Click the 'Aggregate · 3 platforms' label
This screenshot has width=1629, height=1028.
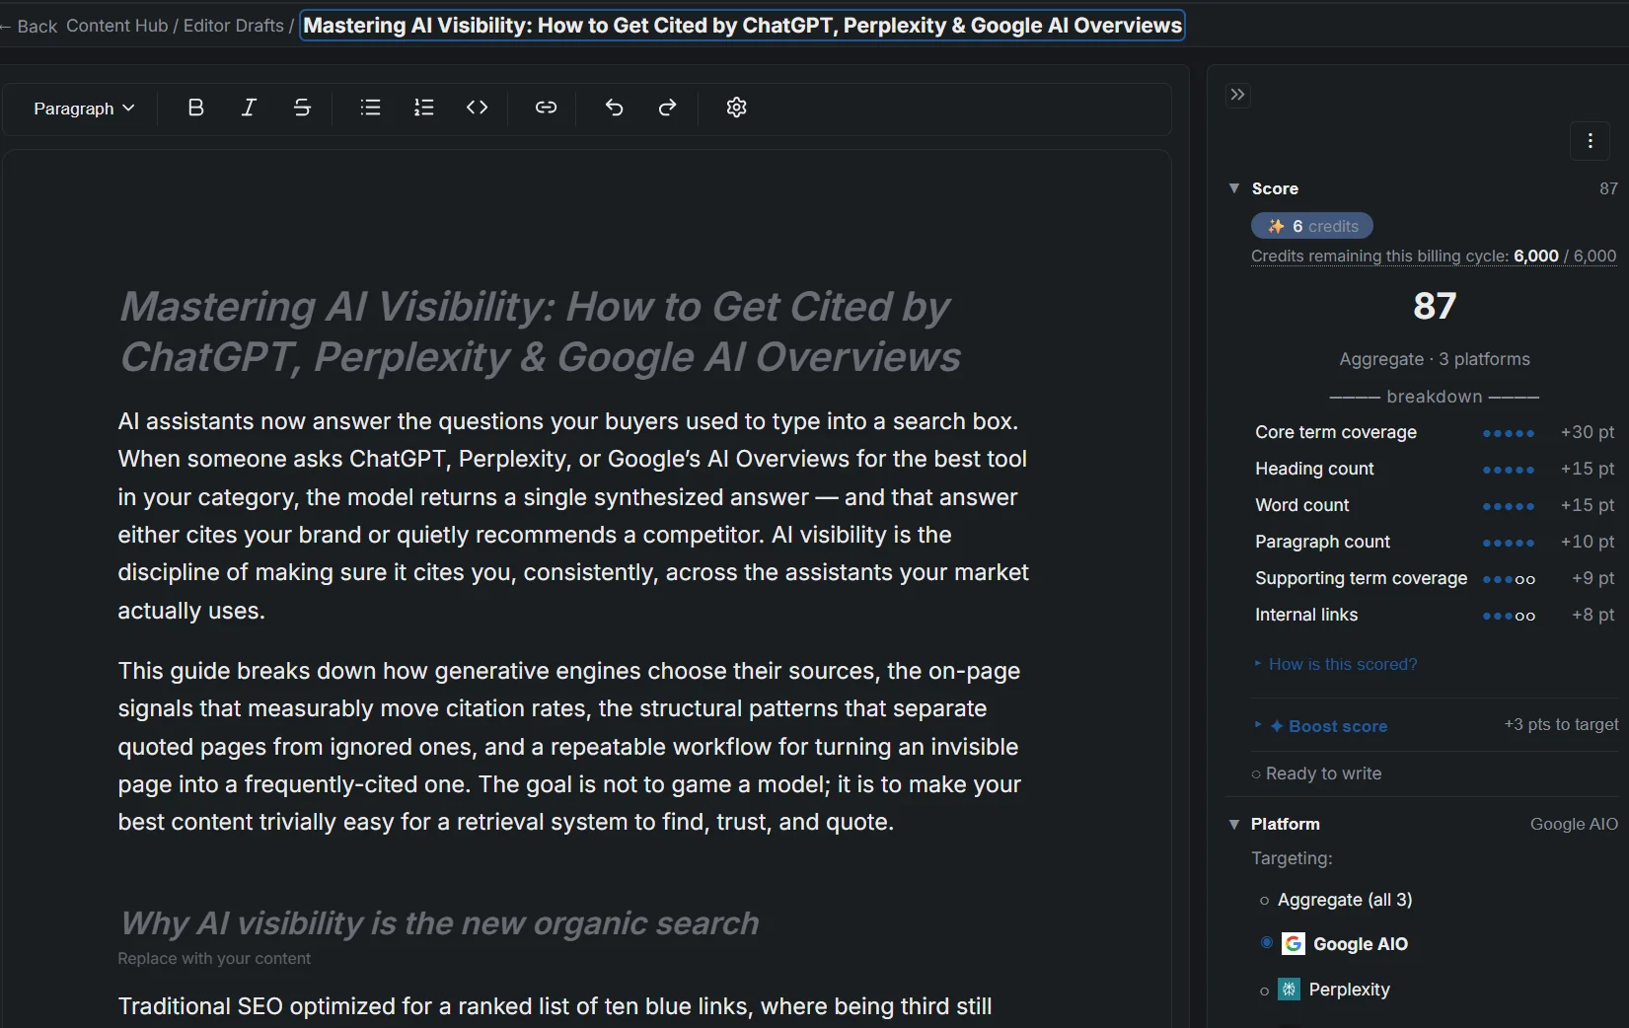click(x=1435, y=359)
